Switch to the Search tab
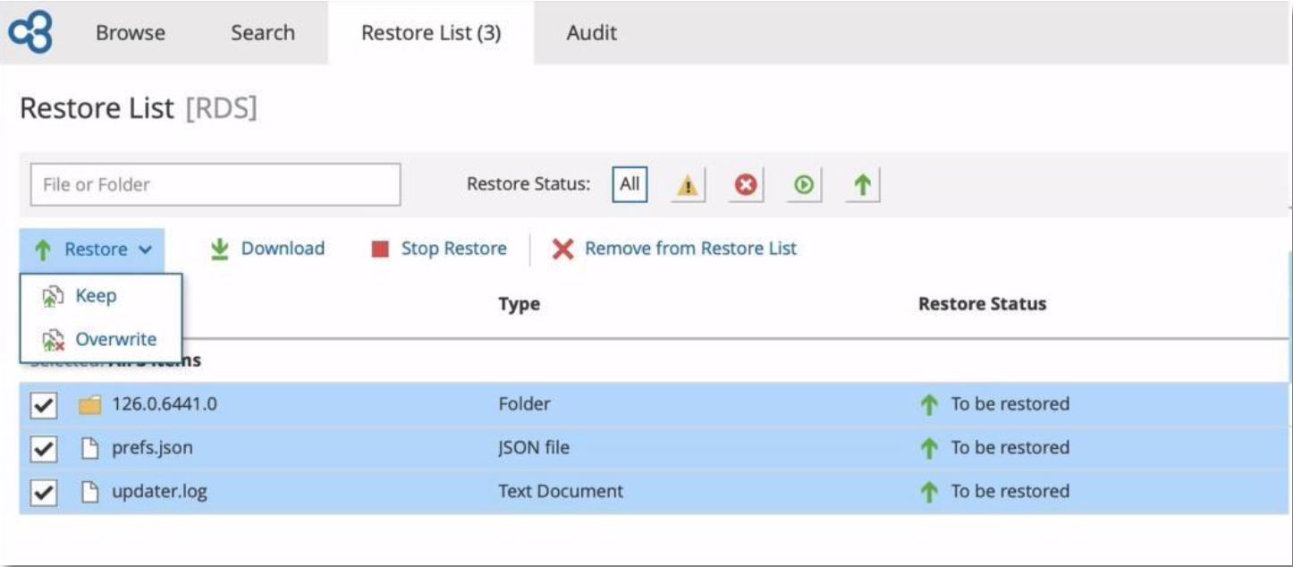The image size is (1293, 567). [x=262, y=33]
